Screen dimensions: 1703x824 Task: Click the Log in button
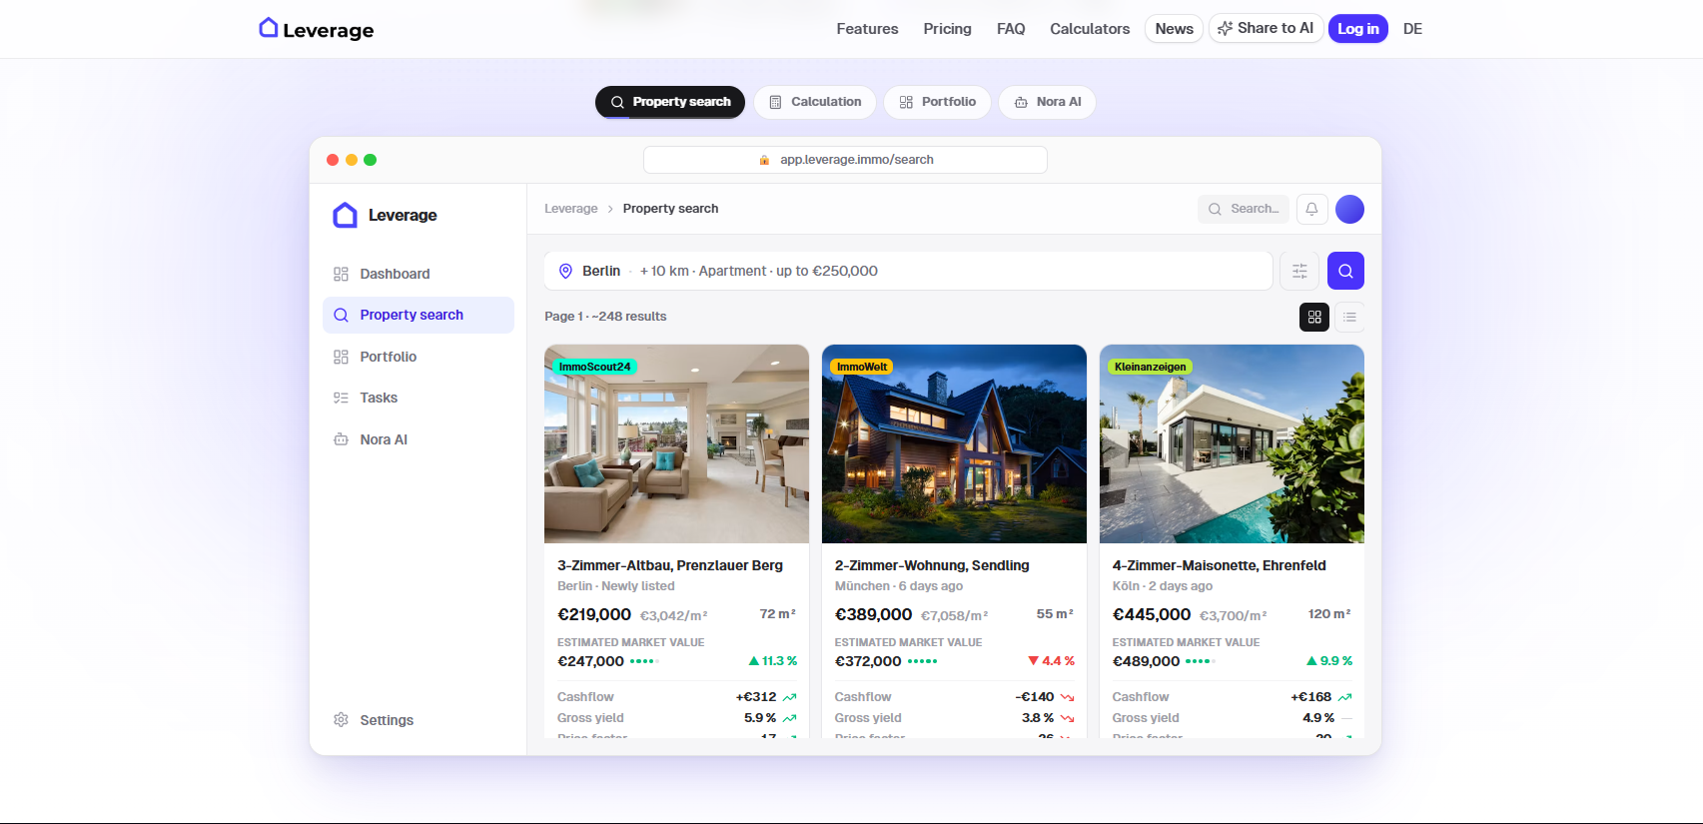1357,29
